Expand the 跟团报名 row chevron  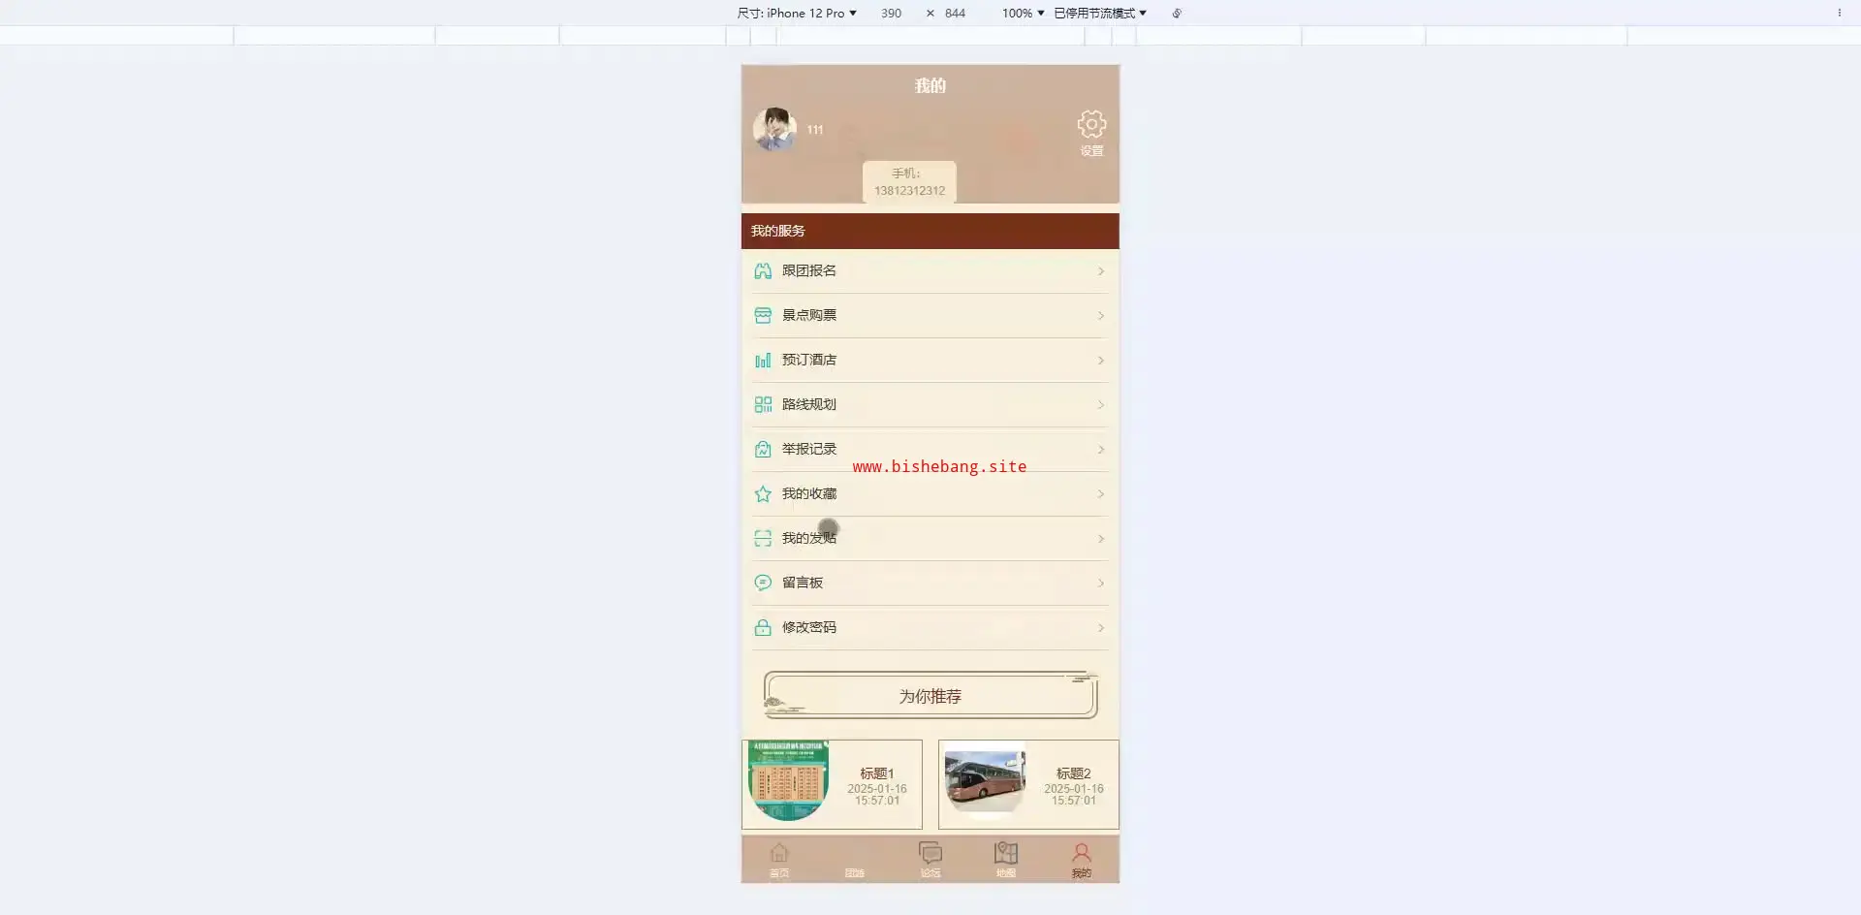[x=1101, y=271]
